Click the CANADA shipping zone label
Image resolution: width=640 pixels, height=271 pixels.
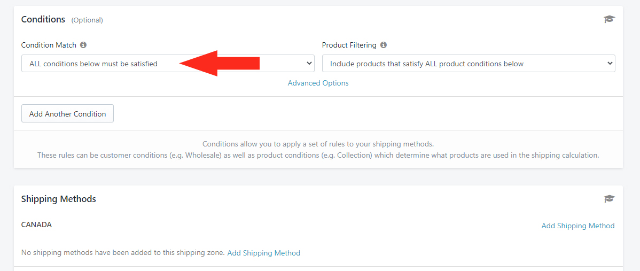point(36,224)
